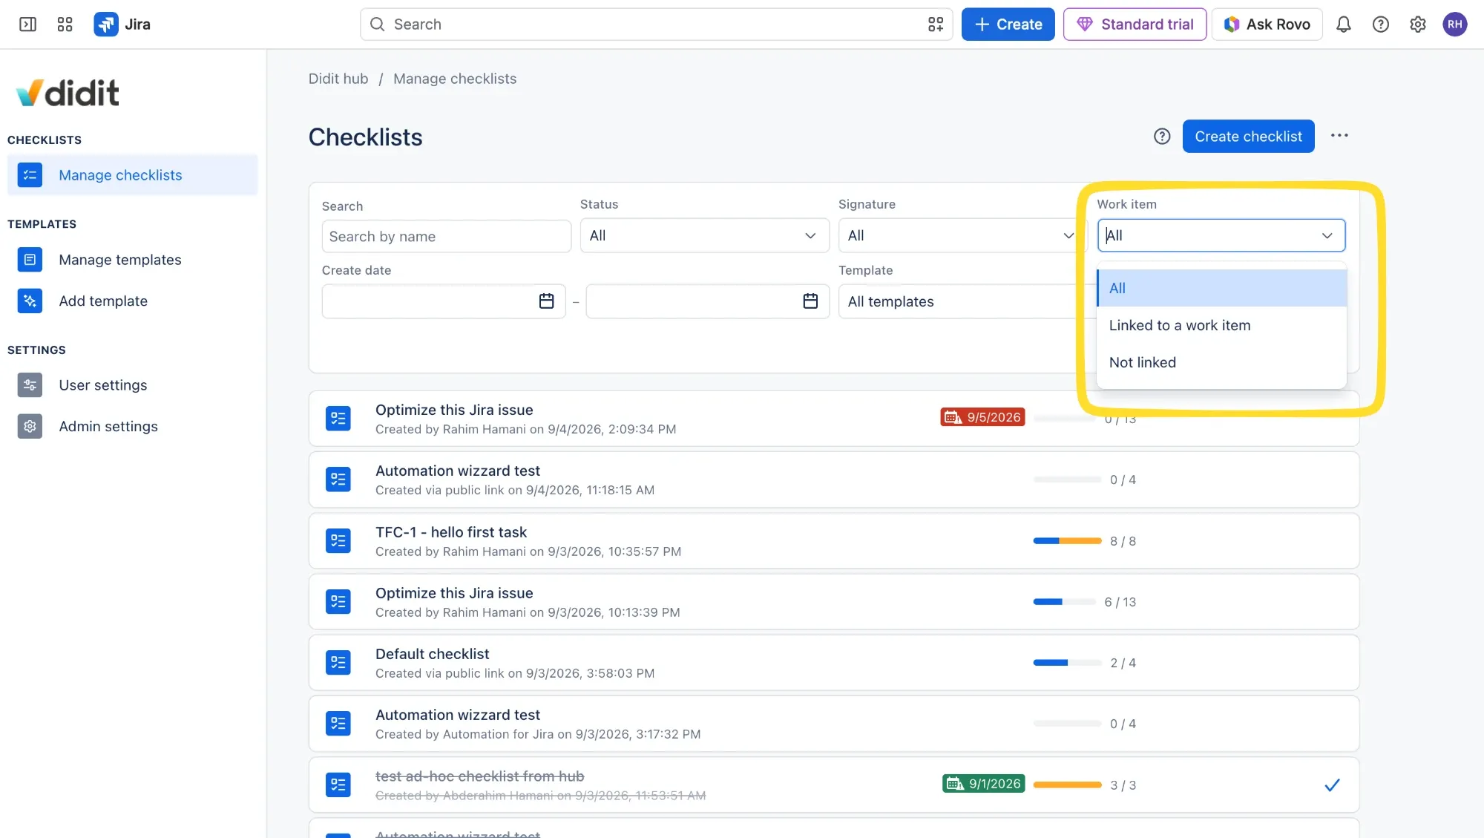Collapse the Work item dropdown

point(1221,235)
